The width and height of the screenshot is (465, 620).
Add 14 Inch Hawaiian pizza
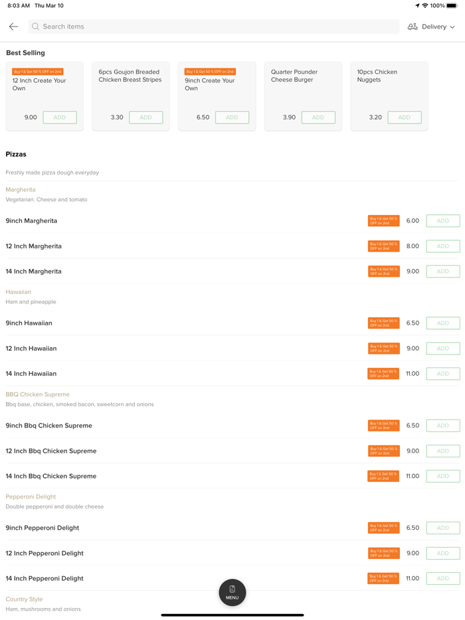(x=443, y=374)
